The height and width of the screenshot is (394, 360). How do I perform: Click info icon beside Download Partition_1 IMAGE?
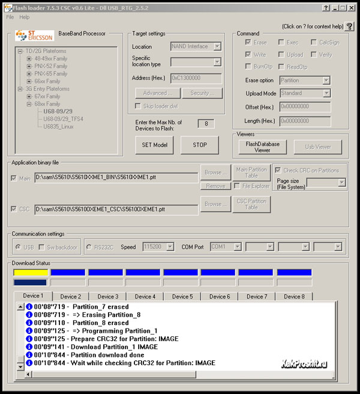tap(29, 347)
